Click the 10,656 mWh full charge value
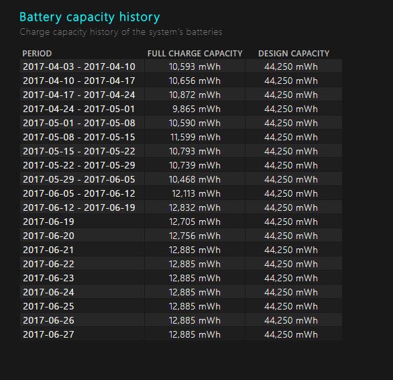The width and height of the screenshot is (393, 380). coord(194,81)
